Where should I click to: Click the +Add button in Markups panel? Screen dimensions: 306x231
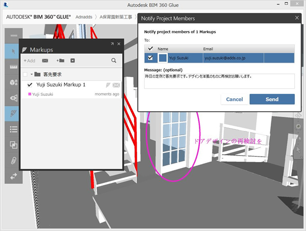pyautogui.click(x=29, y=61)
